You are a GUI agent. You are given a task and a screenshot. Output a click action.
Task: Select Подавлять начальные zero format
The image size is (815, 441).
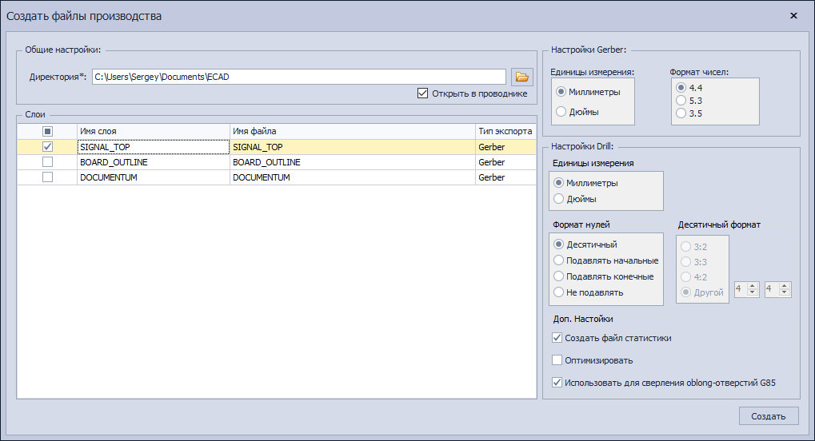559,260
